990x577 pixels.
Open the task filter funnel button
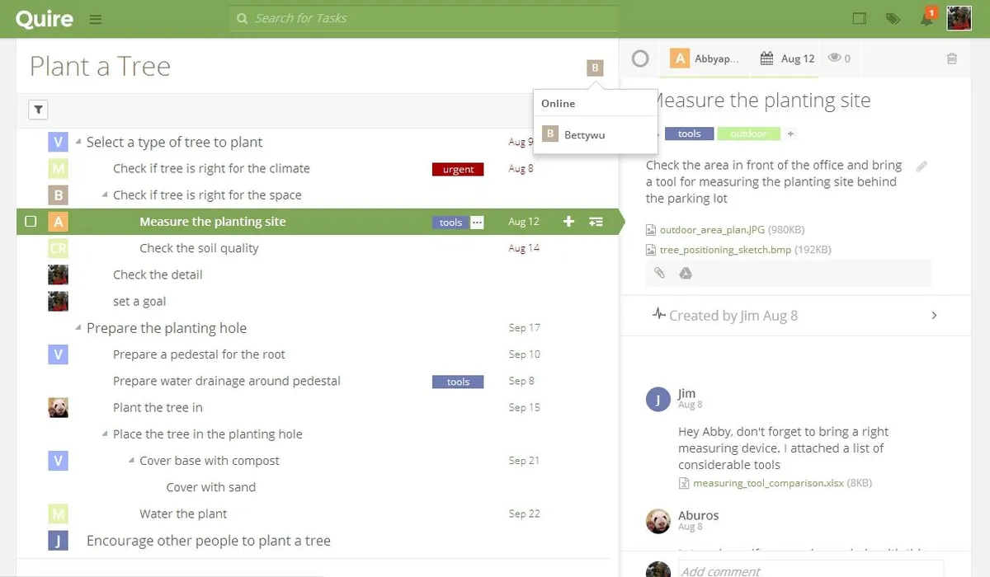[x=38, y=109]
